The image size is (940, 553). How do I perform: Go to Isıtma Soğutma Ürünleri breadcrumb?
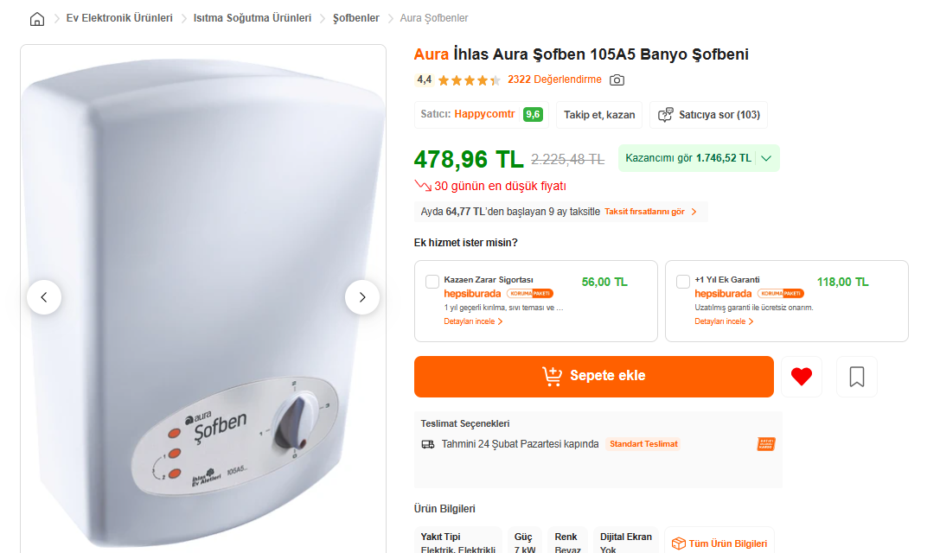click(x=253, y=18)
